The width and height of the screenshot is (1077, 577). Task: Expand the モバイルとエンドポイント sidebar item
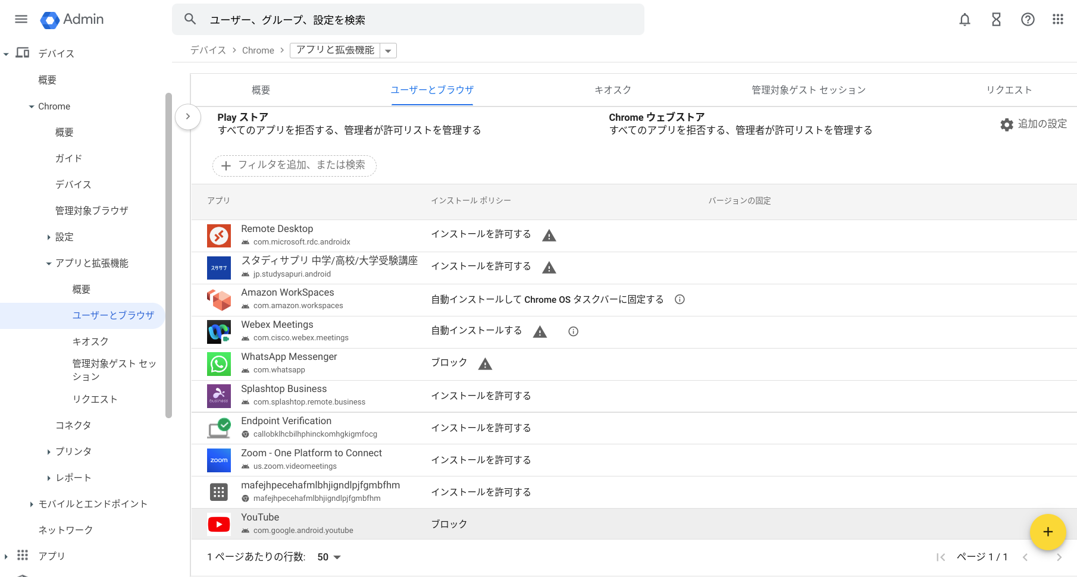pos(32,504)
